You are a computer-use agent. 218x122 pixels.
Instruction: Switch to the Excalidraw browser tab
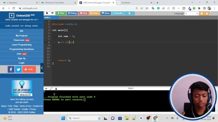[x=135, y=3]
